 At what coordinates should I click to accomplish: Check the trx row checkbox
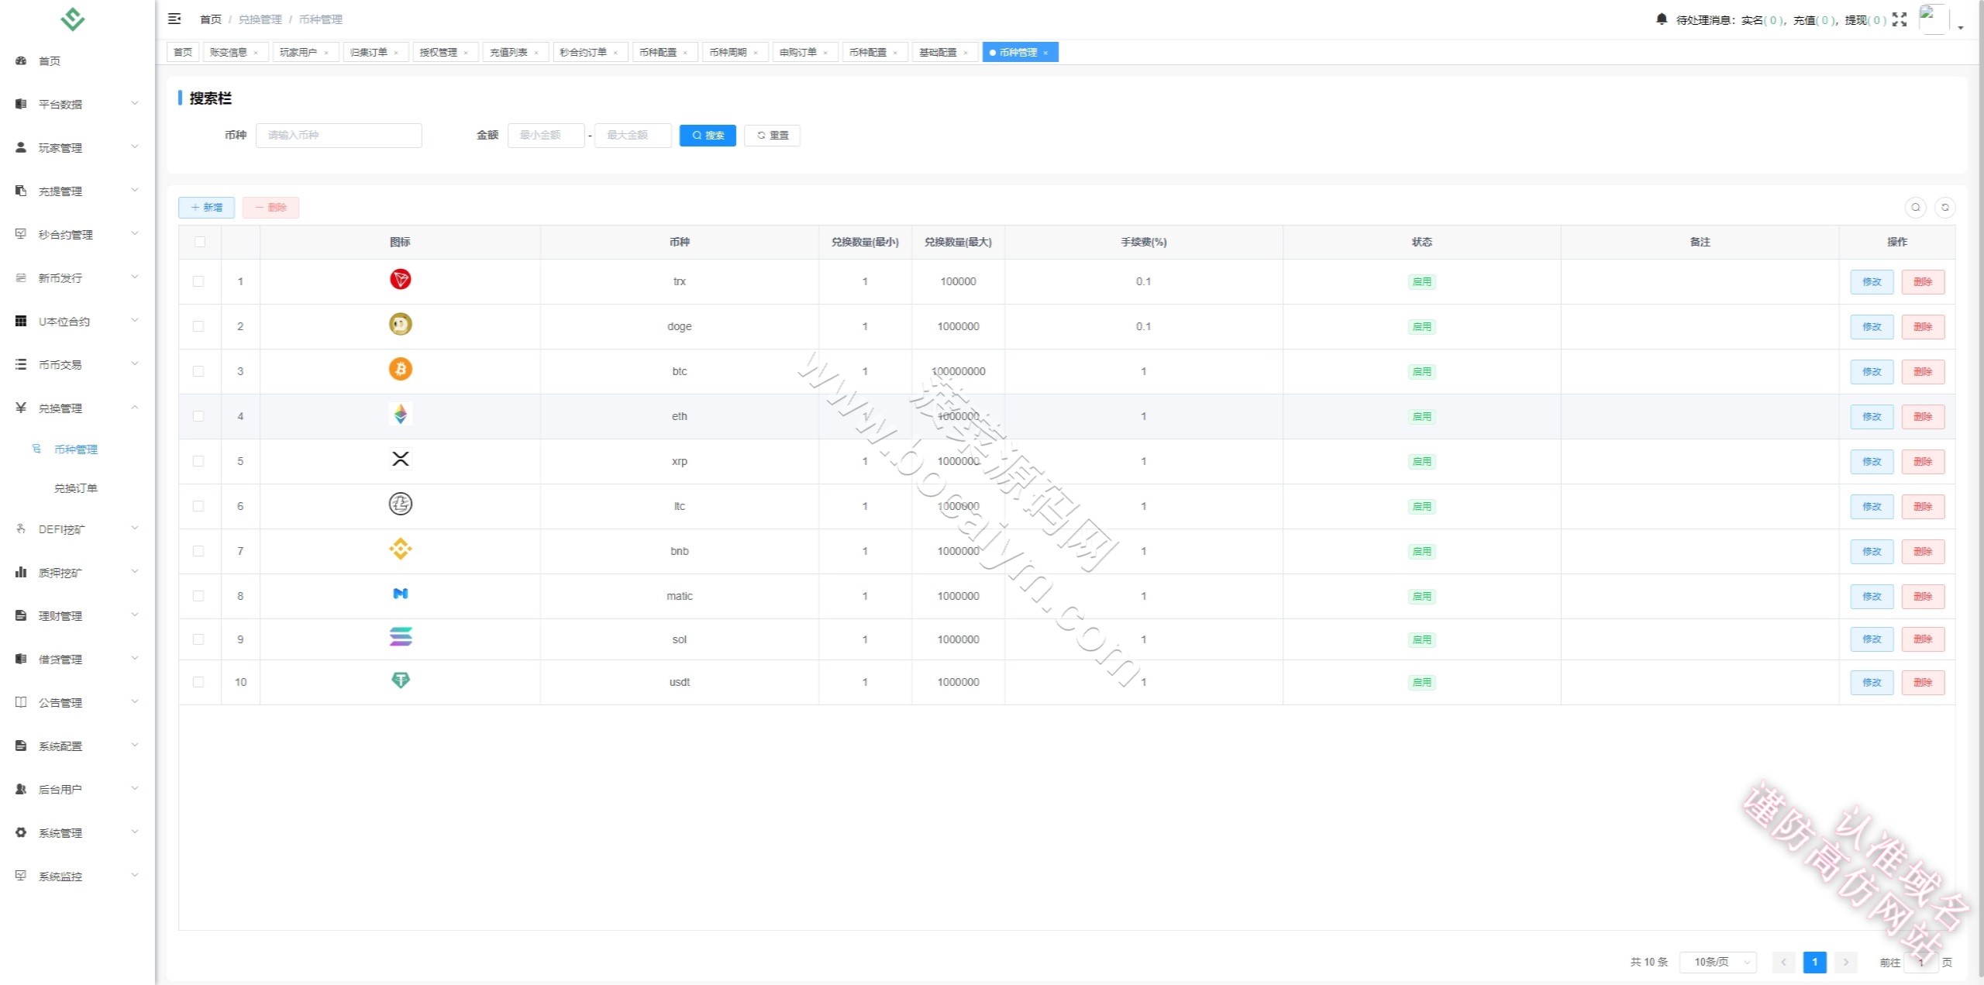coord(198,281)
